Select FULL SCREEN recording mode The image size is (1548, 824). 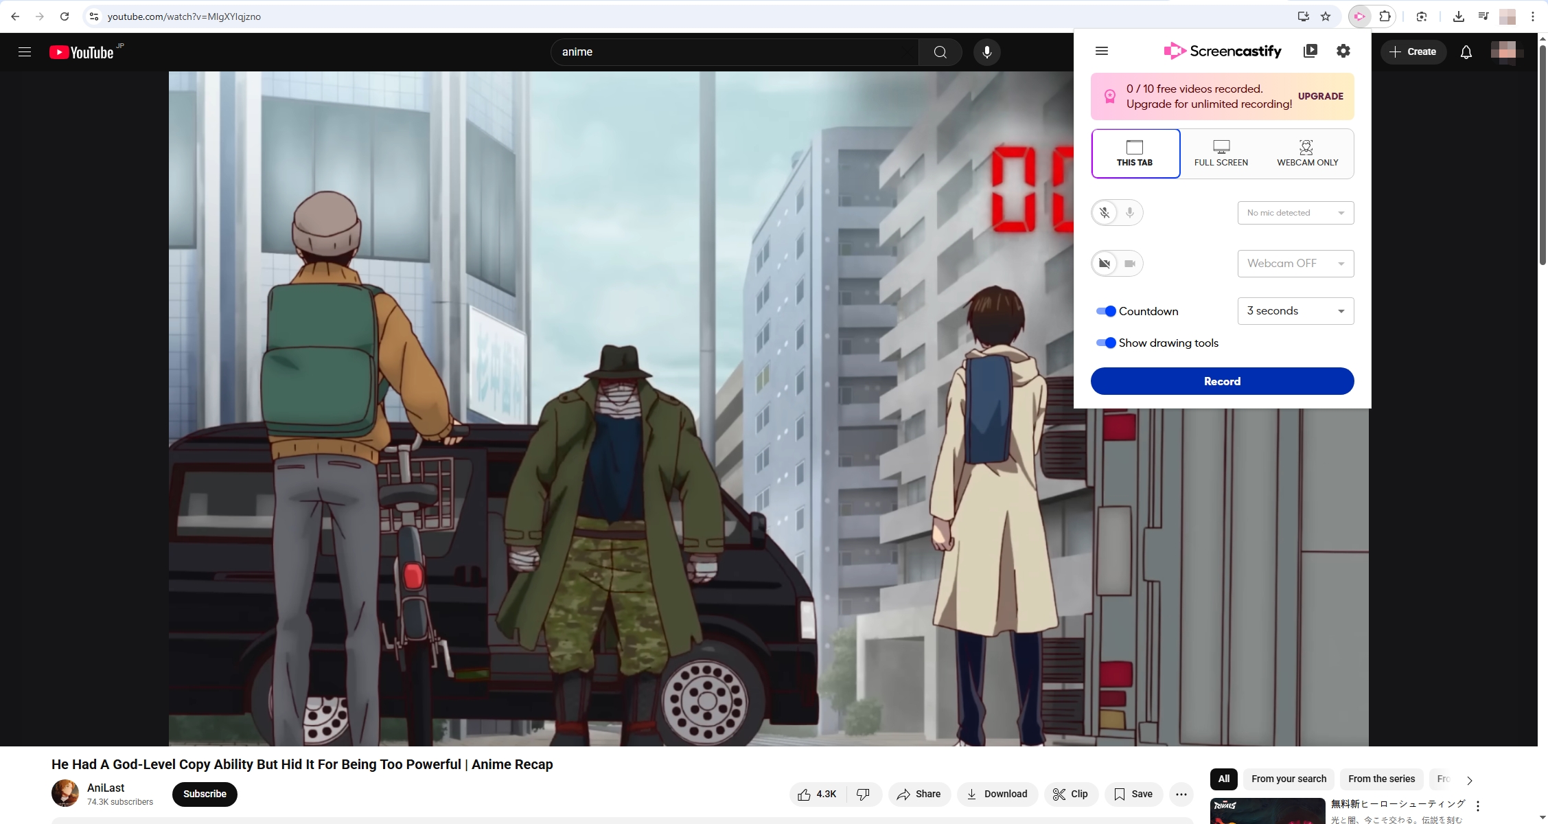[1221, 154]
